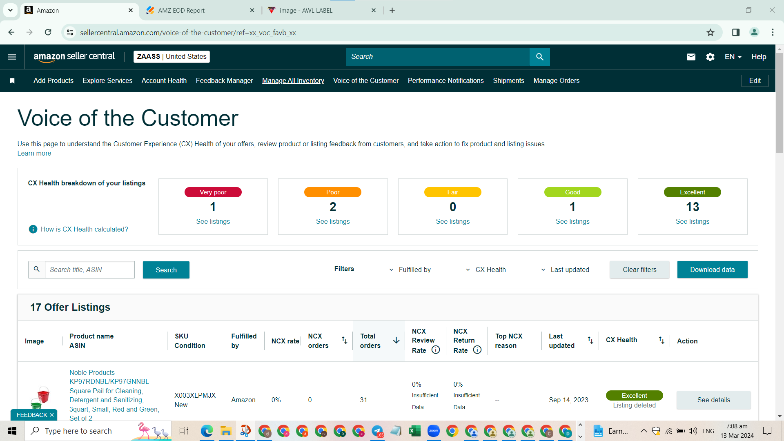The width and height of the screenshot is (784, 441).
Task: View site information icon in the address bar
Action: click(70, 32)
